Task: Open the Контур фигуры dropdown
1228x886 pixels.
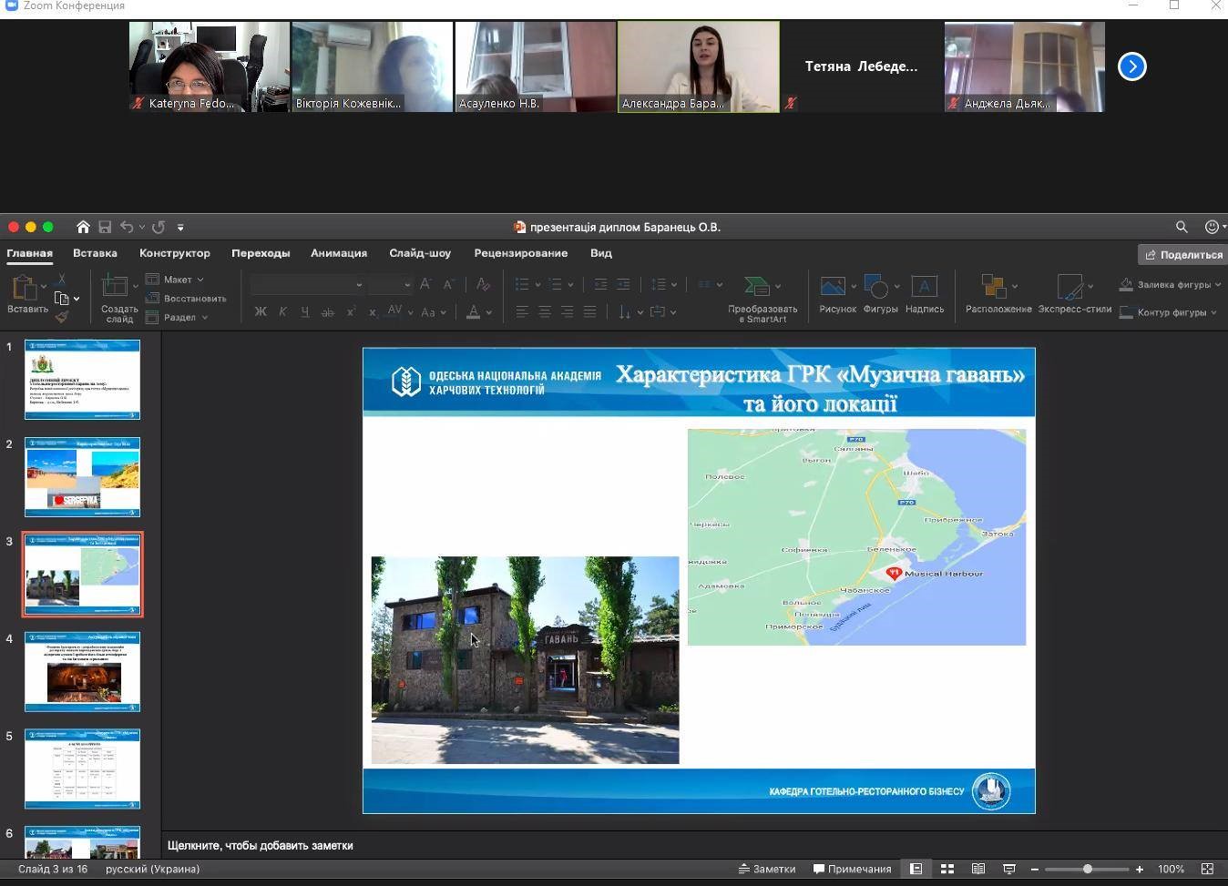Action: point(1169,312)
